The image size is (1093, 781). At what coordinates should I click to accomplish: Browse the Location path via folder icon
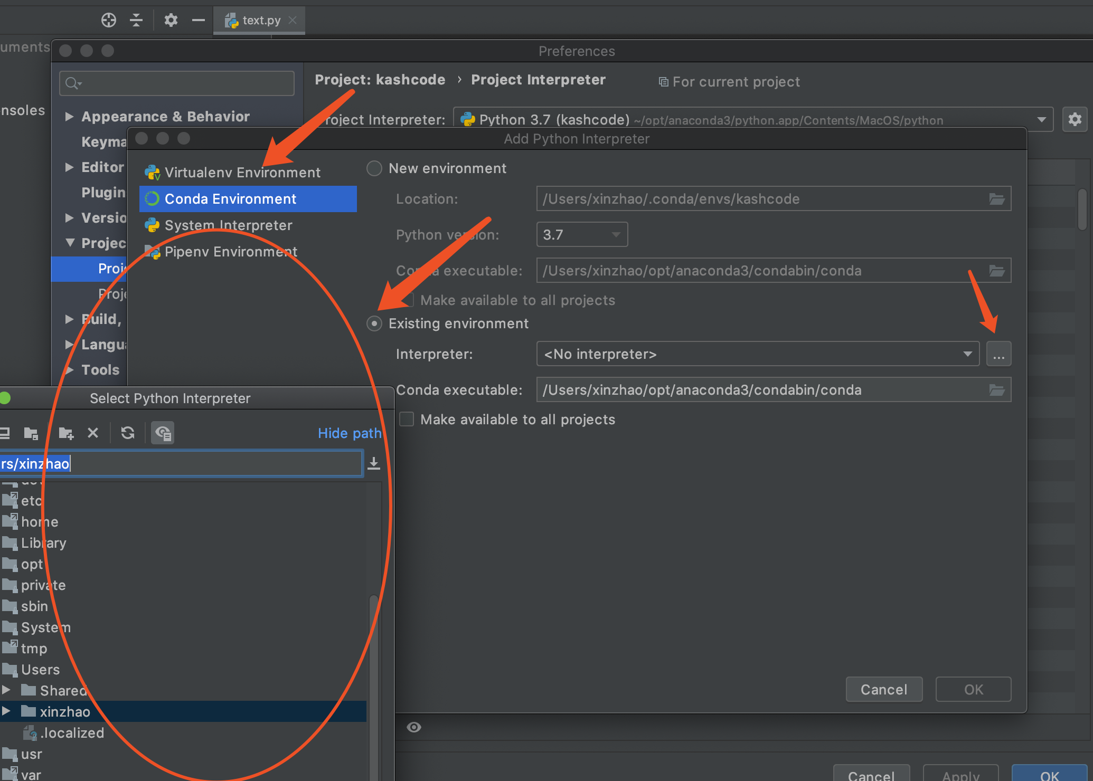997,199
